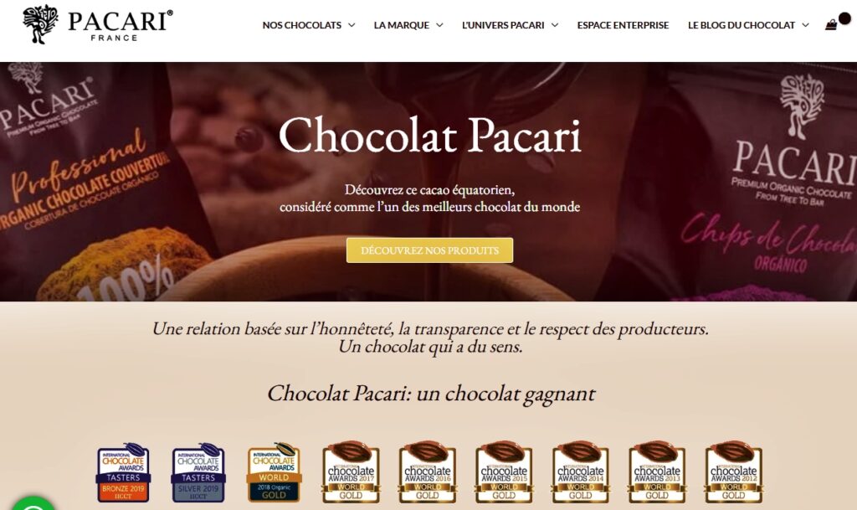Screen dimensions: 857x510
Task: Open the green WhatsApp chat bubble
Action: pos(33,504)
